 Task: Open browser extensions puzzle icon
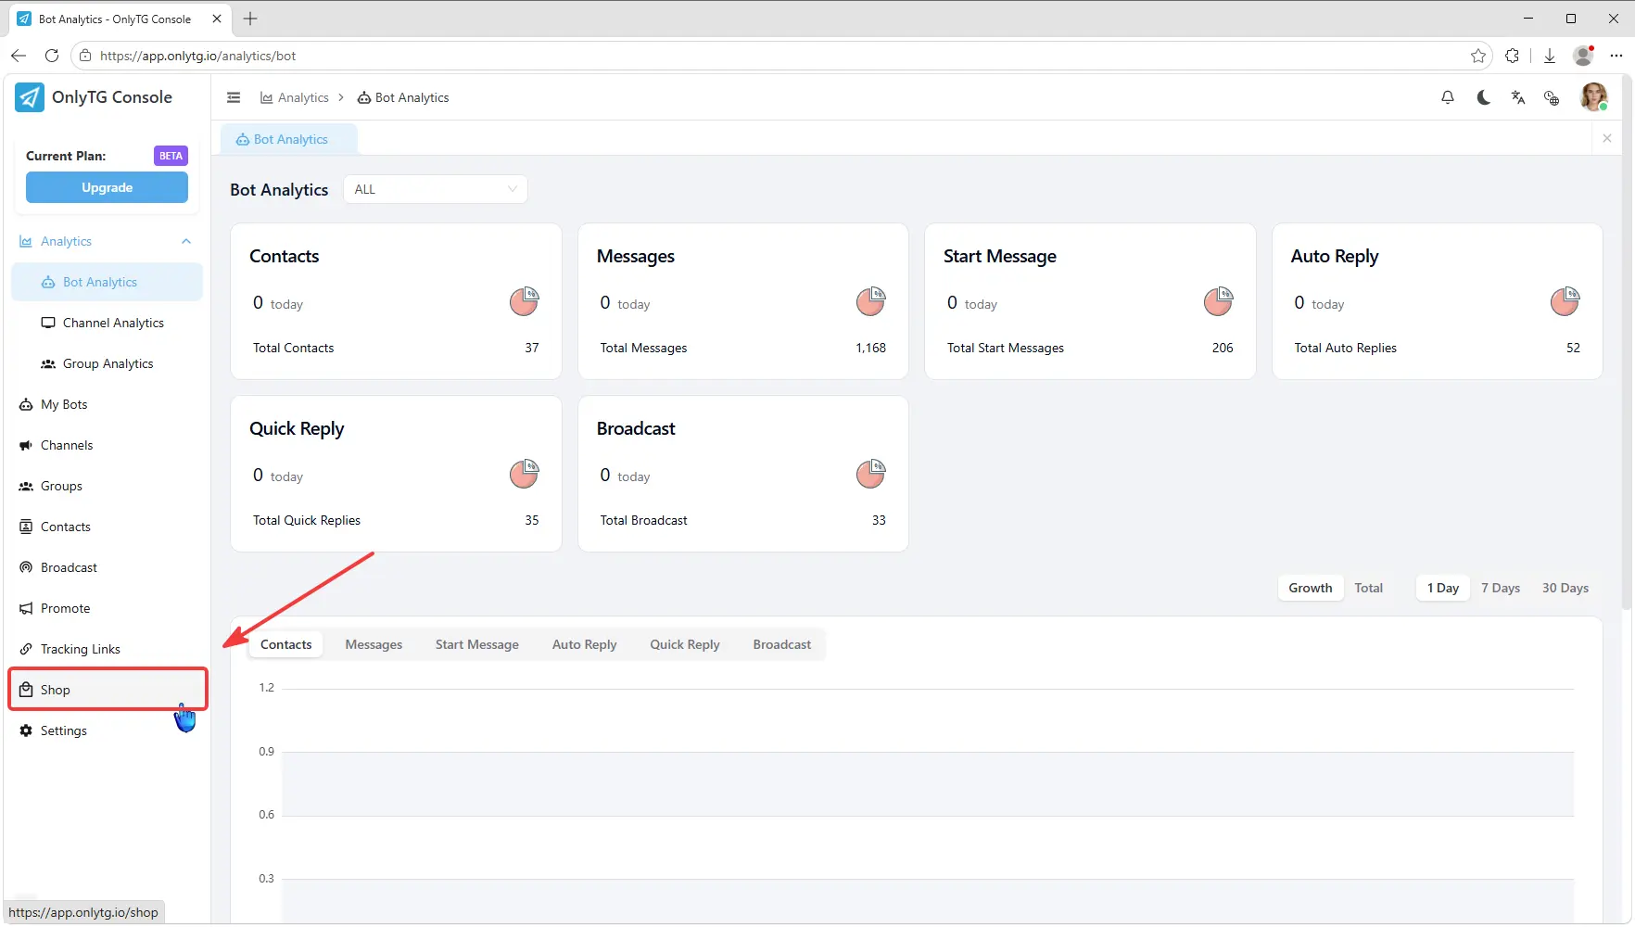pos(1513,56)
